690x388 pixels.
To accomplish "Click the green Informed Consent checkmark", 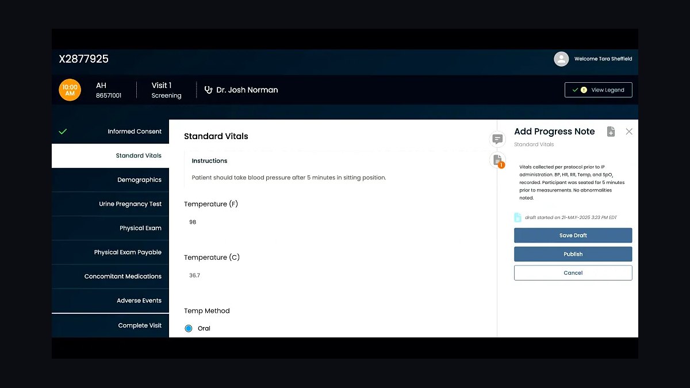I will 63,132.
